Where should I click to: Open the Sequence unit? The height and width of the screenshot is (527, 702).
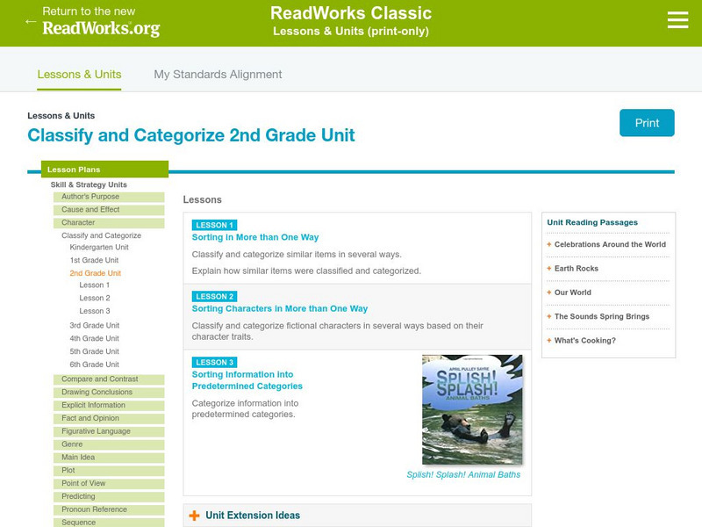click(109, 522)
